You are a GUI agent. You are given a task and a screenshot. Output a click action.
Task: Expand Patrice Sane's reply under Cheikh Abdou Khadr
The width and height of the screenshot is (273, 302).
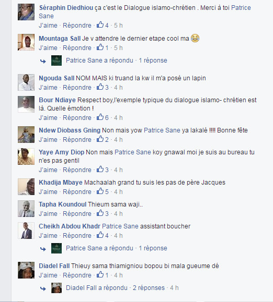coord(117,248)
